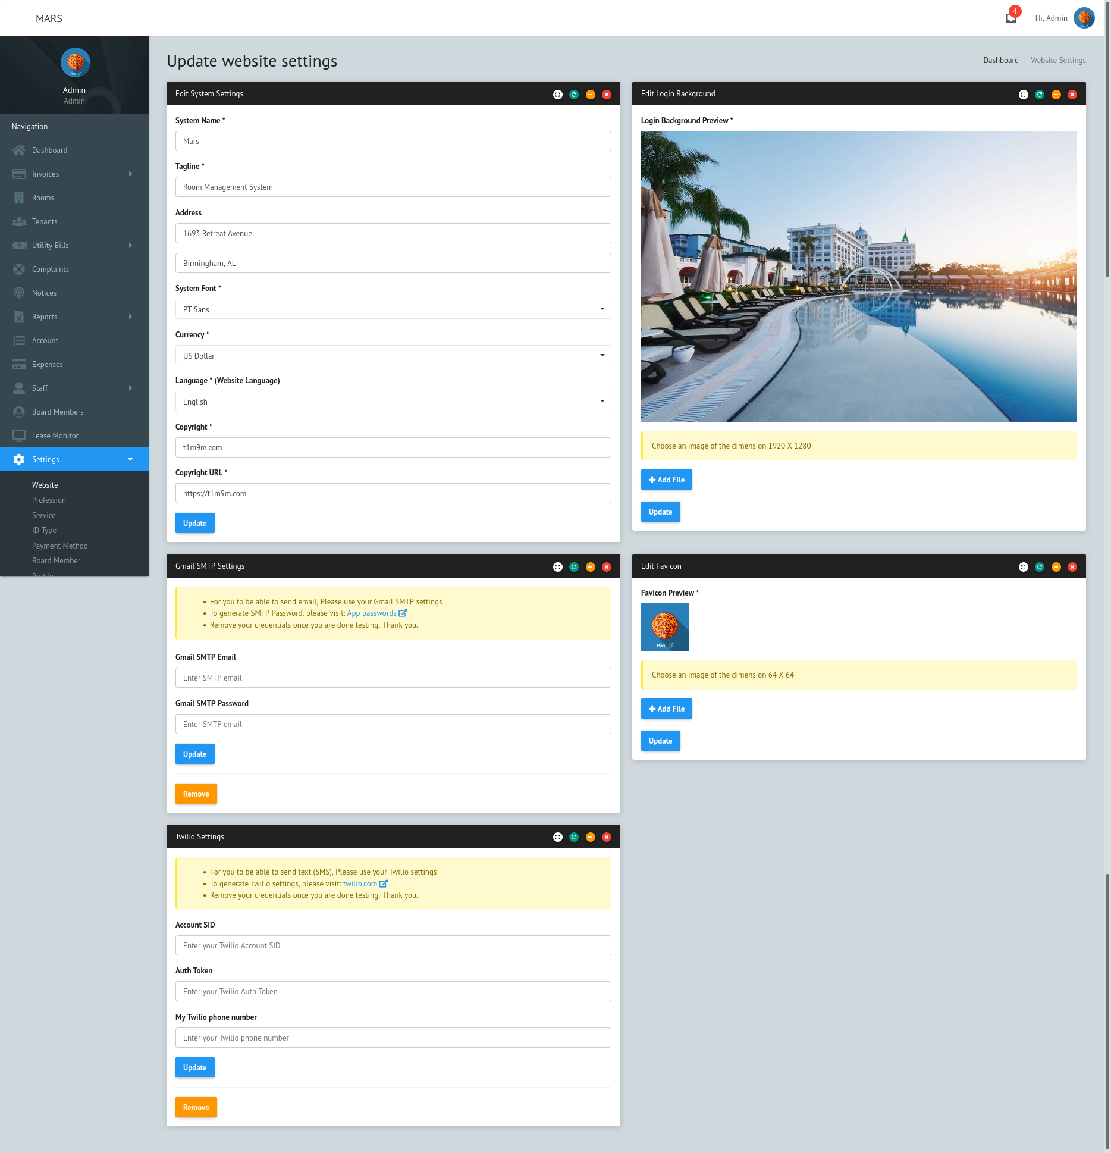Refresh the Edit Login Background panel
The image size is (1111, 1153).
(1039, 94)
